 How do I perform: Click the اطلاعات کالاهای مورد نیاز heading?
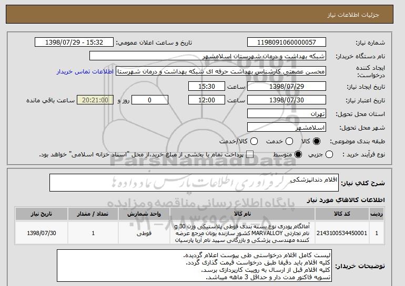[346, 200]
